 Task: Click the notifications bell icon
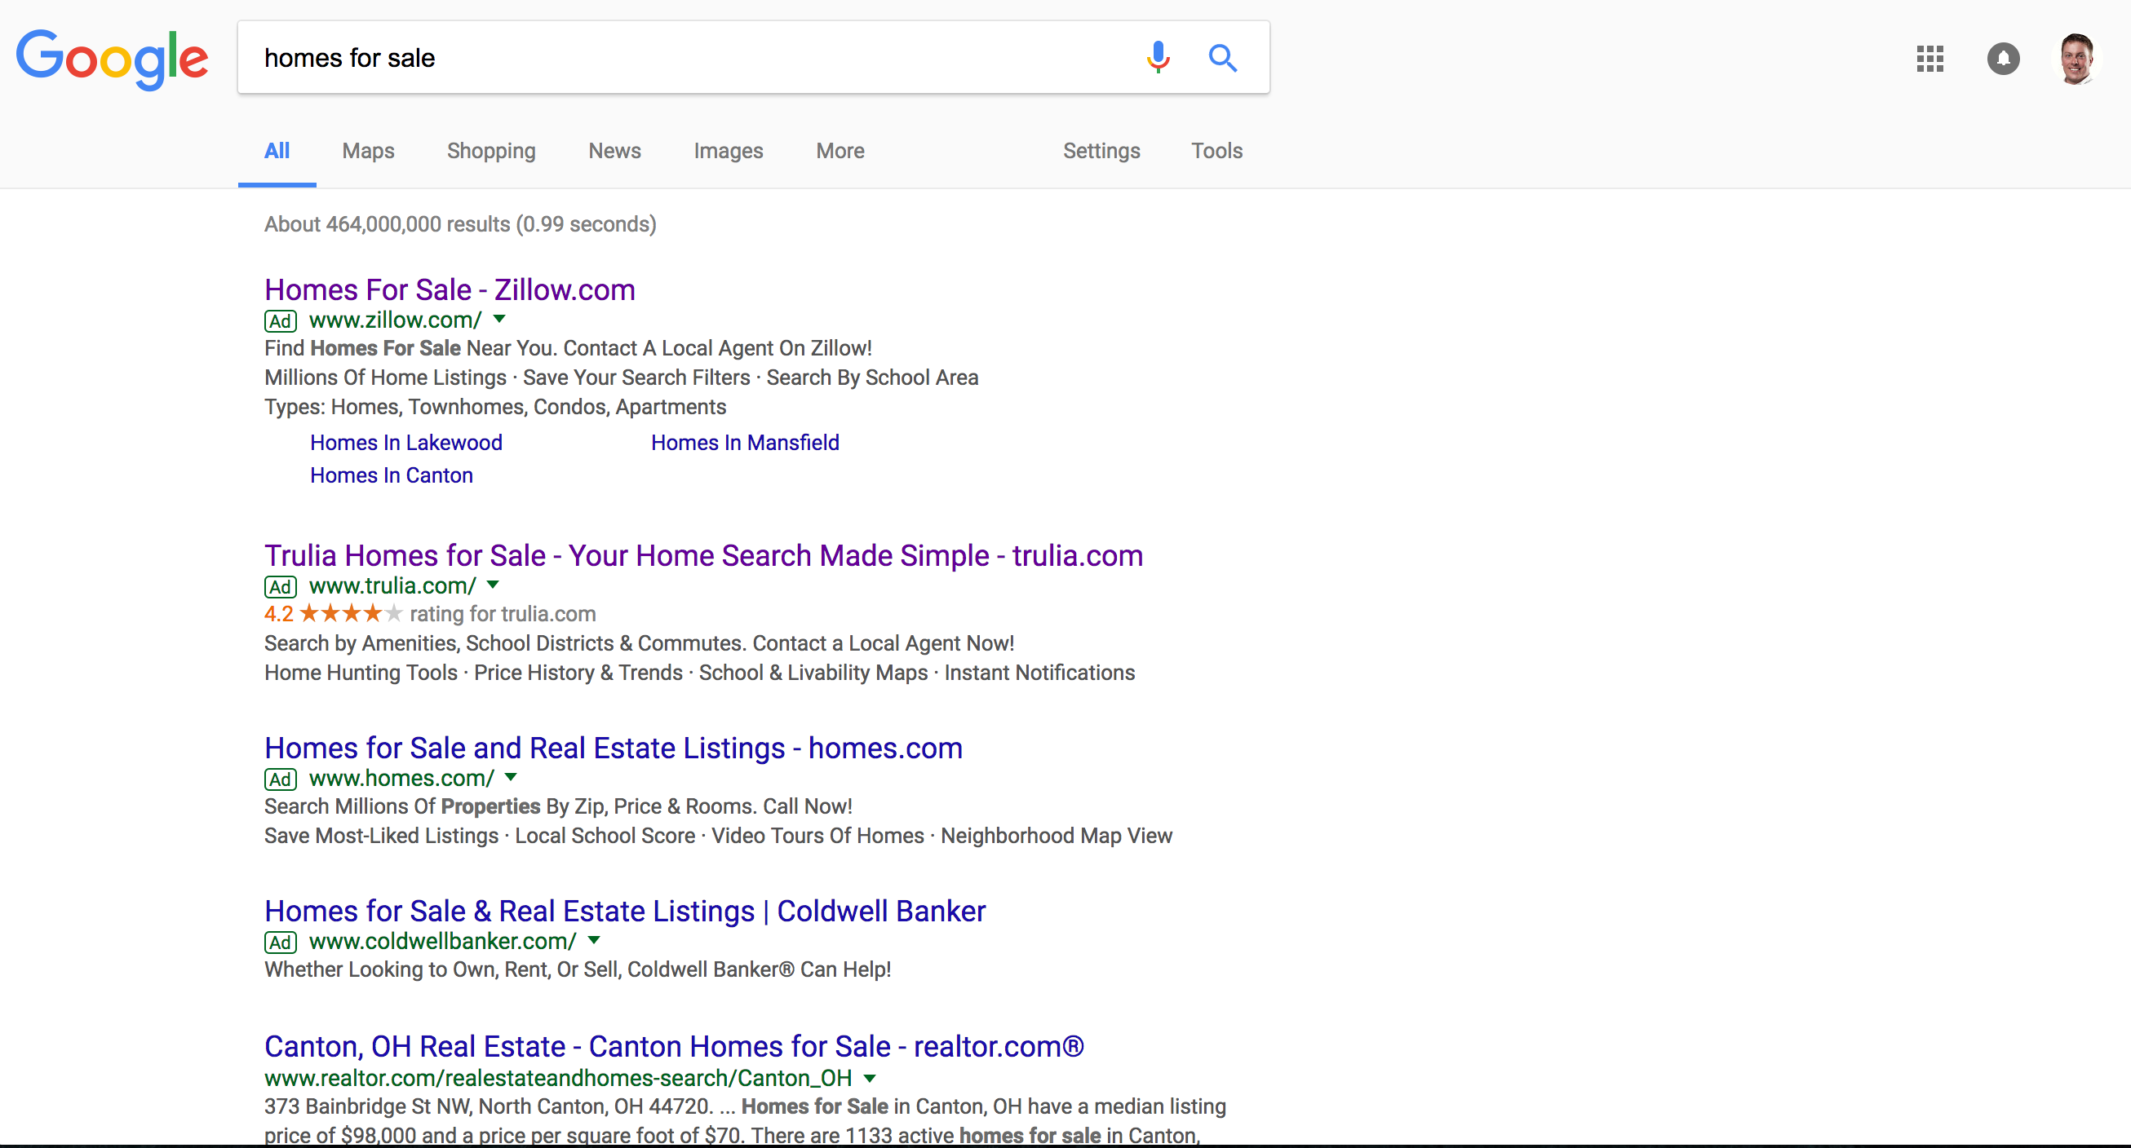point(2001,58)
